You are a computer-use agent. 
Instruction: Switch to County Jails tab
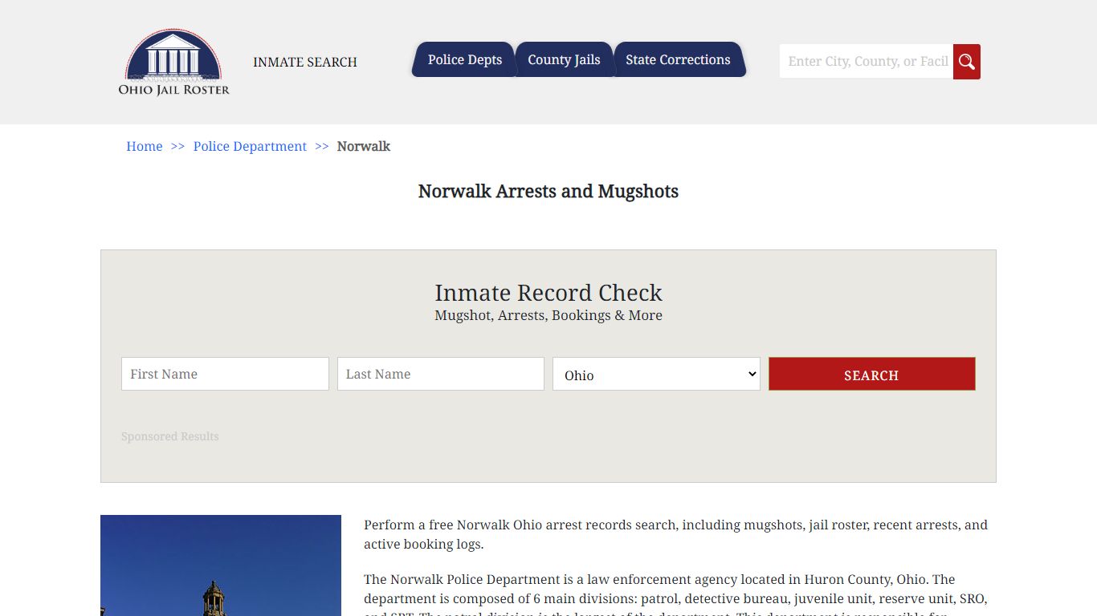(564, 59)
